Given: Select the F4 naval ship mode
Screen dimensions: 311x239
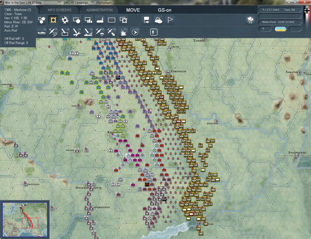Looking at the screenshot, I should pos(42,32).
